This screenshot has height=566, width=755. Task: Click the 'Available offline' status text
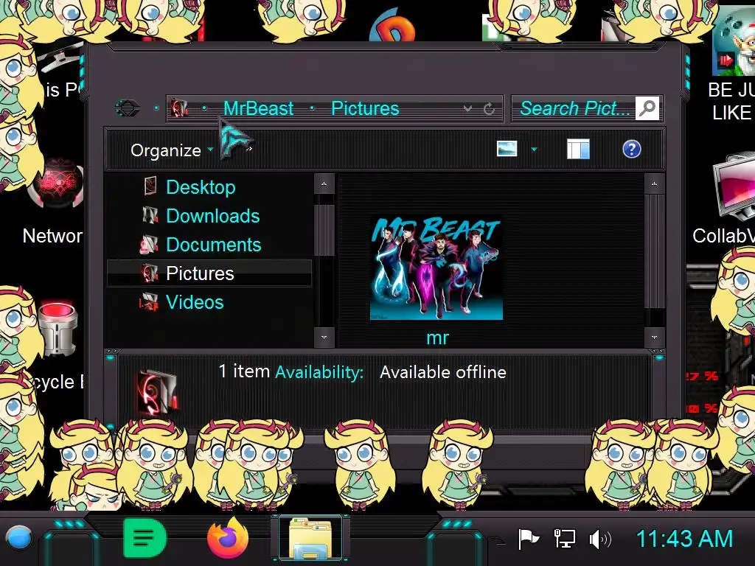tap(443, 372)
